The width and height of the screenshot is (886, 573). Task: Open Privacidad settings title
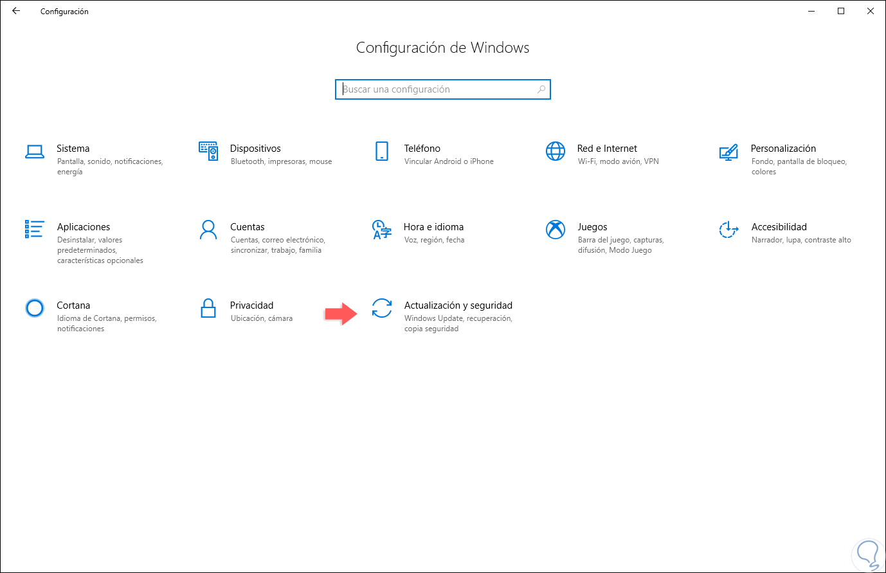(x=252, y=305)
